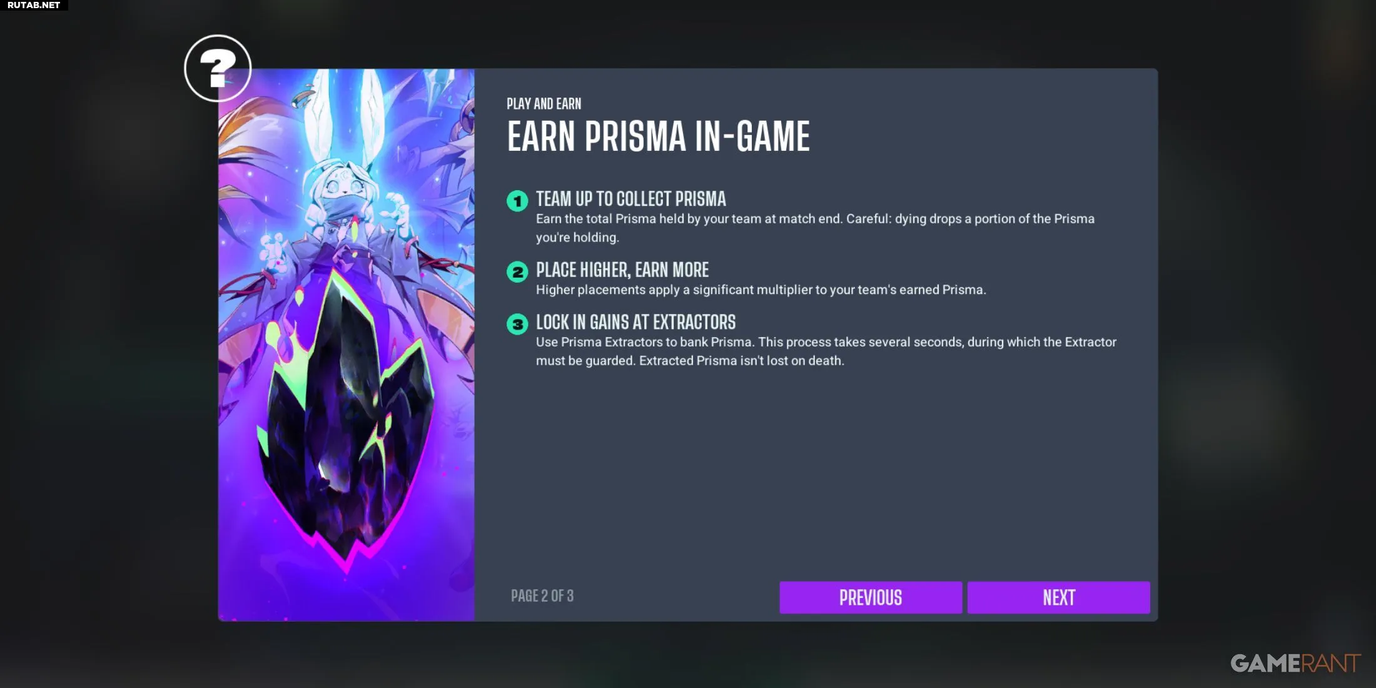Select the Lock In Gains At Extractors heading
The width and height of the screenshot is (1376, 688).
(635, 322)
